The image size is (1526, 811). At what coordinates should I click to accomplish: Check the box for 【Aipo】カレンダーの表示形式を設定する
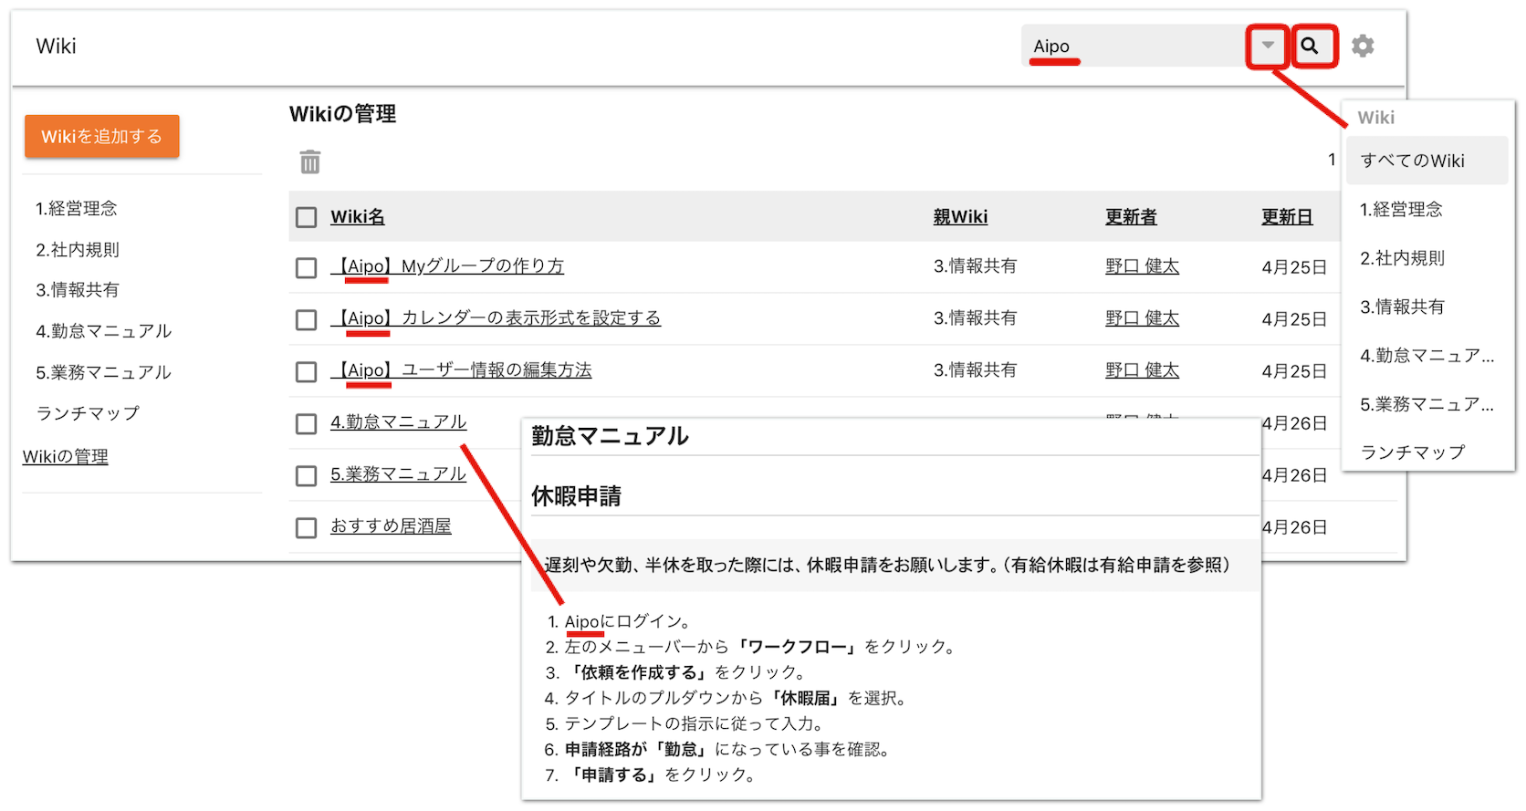click(307, 319)
